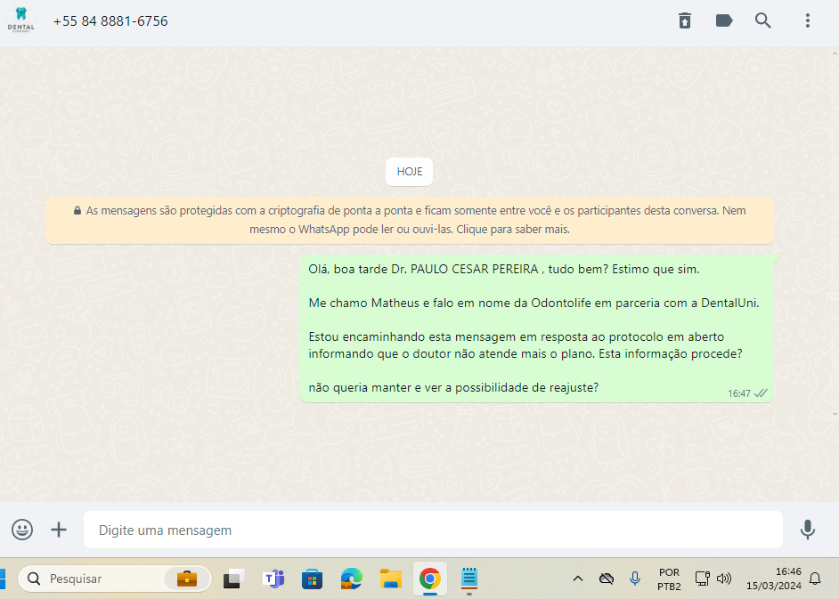The image size is (839, 599).
Task: Focus the 'Digite uma mensagem' input field
Action: [432, 530]
